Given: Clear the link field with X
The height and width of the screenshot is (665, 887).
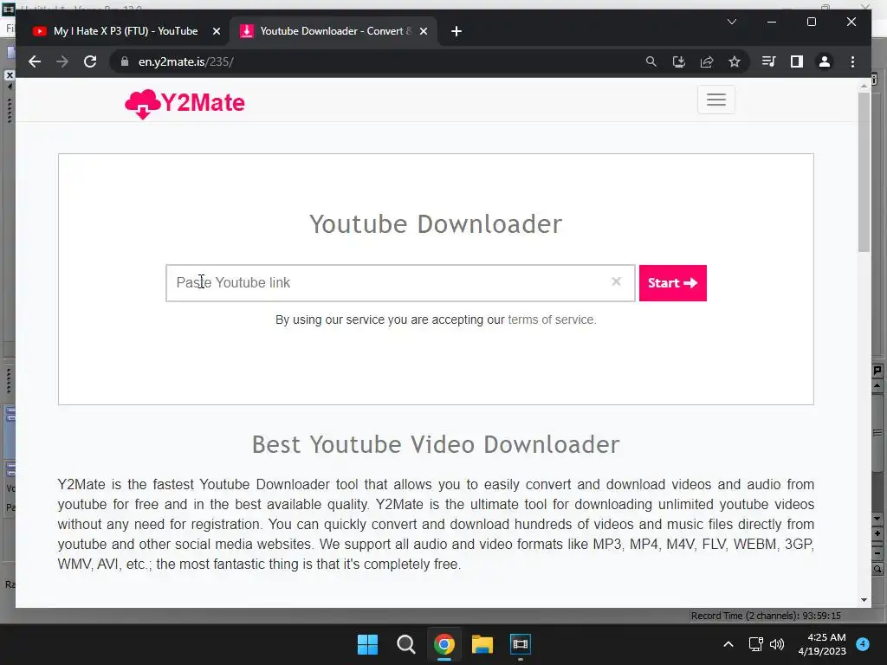Looking at the screenshot, I should (x=616, y=281).
